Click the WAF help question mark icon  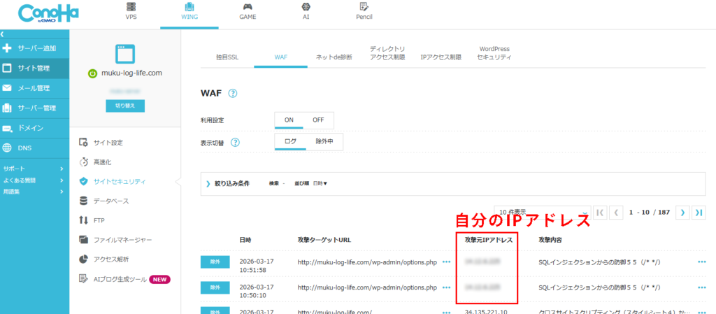coord(233,93)
